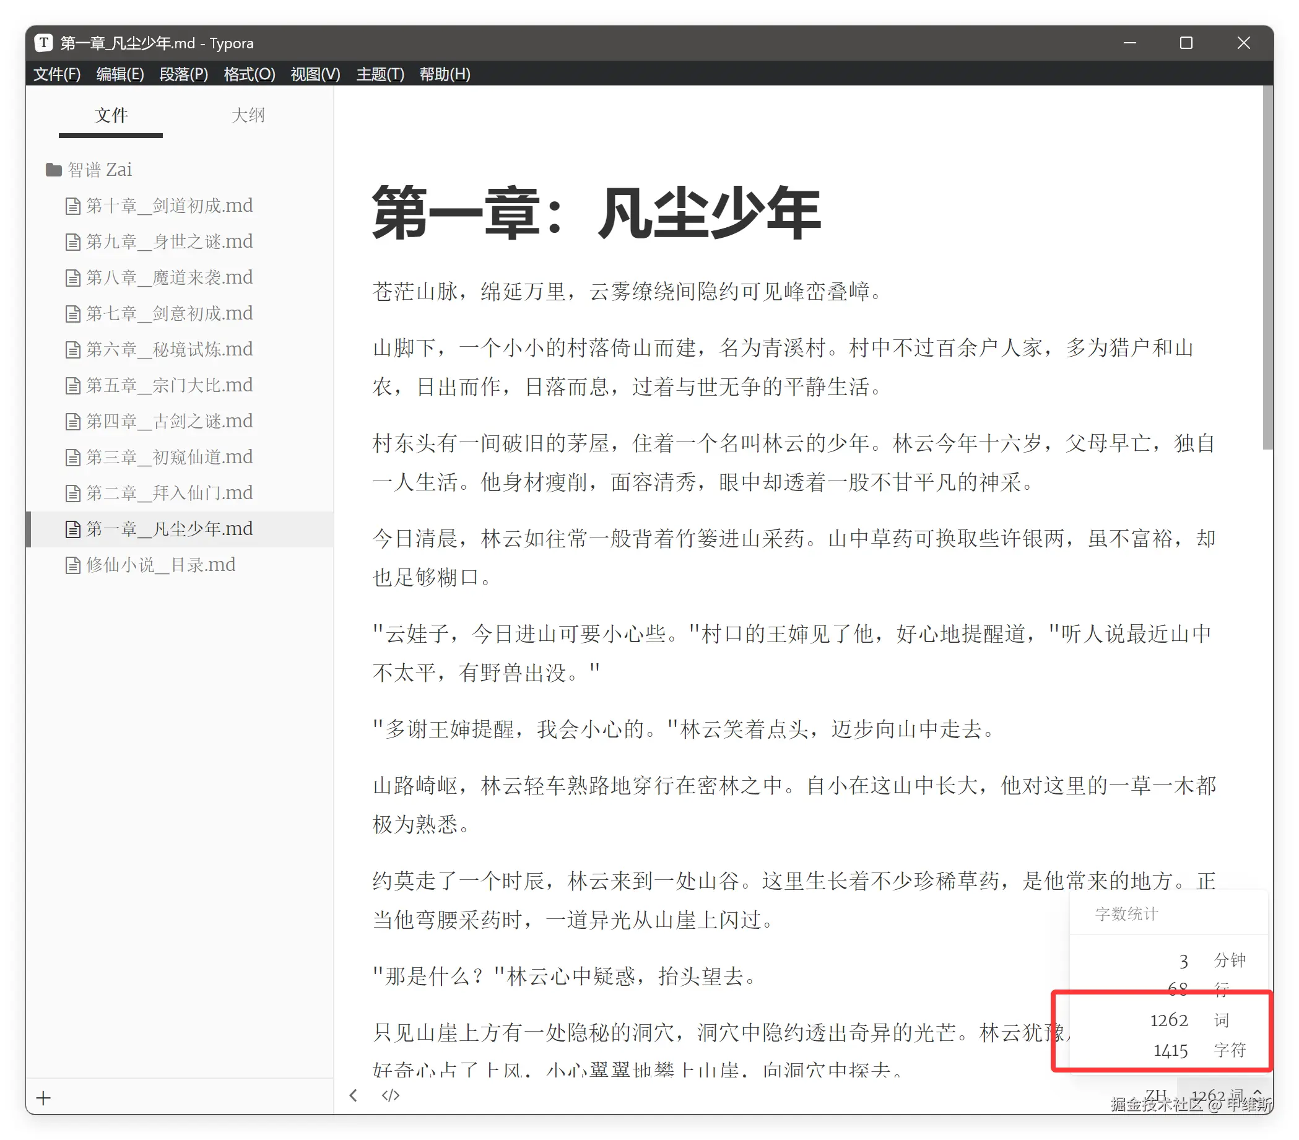Click the file icon beside 修仙小说_目录.md

click(x=73, y=565)
